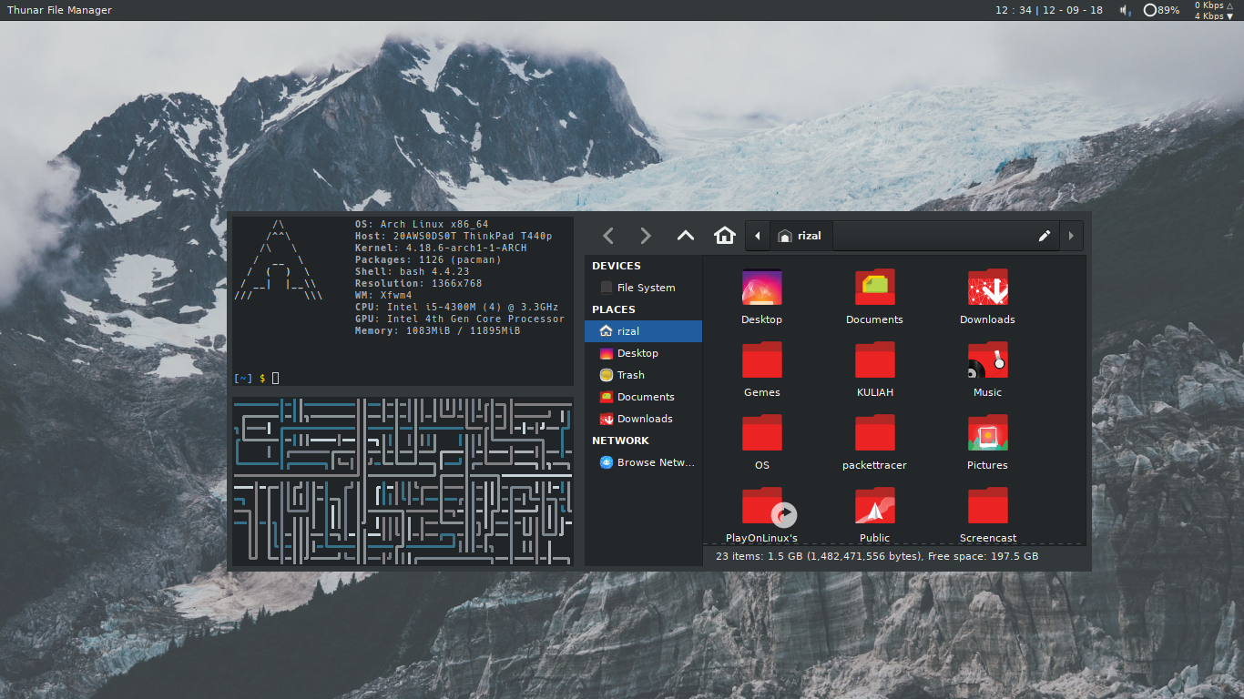
Task: Select the Public folder icon
Action: pos(874,506)
